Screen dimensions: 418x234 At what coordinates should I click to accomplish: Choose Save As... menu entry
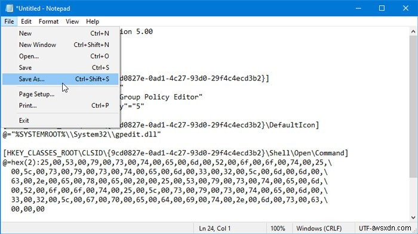(x=60, y=79)
